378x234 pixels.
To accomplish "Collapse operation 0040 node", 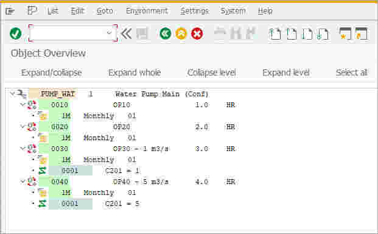I will click(x=23, y=181).
